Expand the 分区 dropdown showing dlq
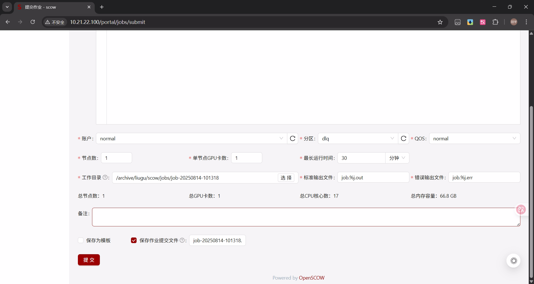534x284 pixels. [358, 138]
